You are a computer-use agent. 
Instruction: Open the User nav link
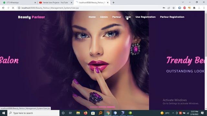[128, 17]
